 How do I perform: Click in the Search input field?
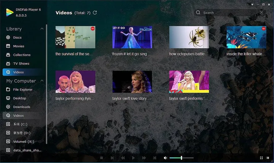coord(231,13)
